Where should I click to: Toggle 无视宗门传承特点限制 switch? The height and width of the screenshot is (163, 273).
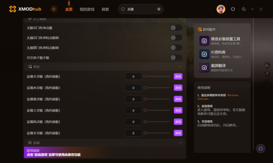[x=176, y=38]
